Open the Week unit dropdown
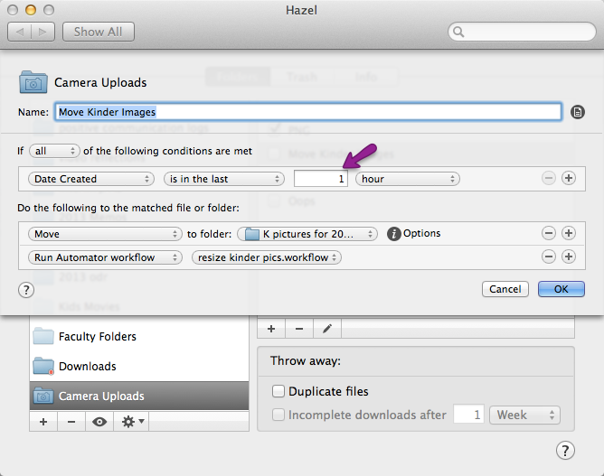This screenshot has width=604, height=476. tap(524, 415)
